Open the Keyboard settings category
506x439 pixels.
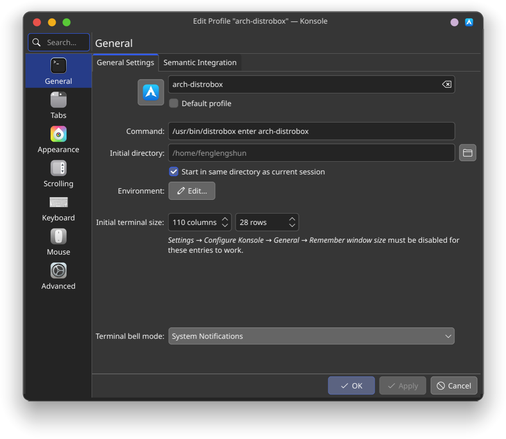[58, 208]
